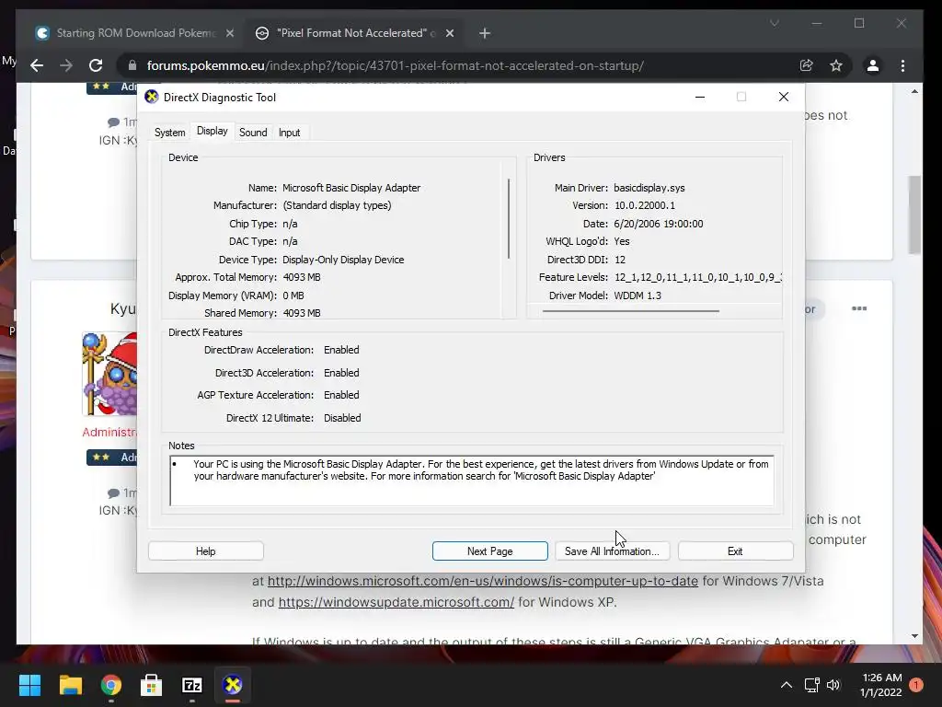Close the DirectX Diagnostic Tool window
Image resolution: width=942 pixels, height=707 pixels.
[784, 97]
